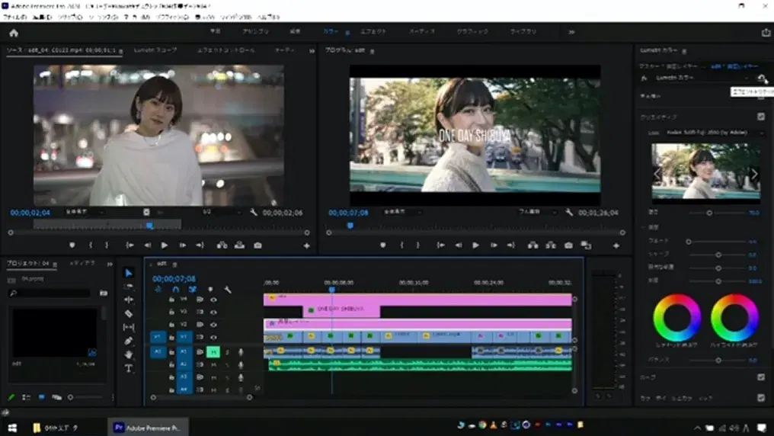Switch Project panel to list view
Screen dimensions: 774x436
pyautogui.click(x=26, y=397)
